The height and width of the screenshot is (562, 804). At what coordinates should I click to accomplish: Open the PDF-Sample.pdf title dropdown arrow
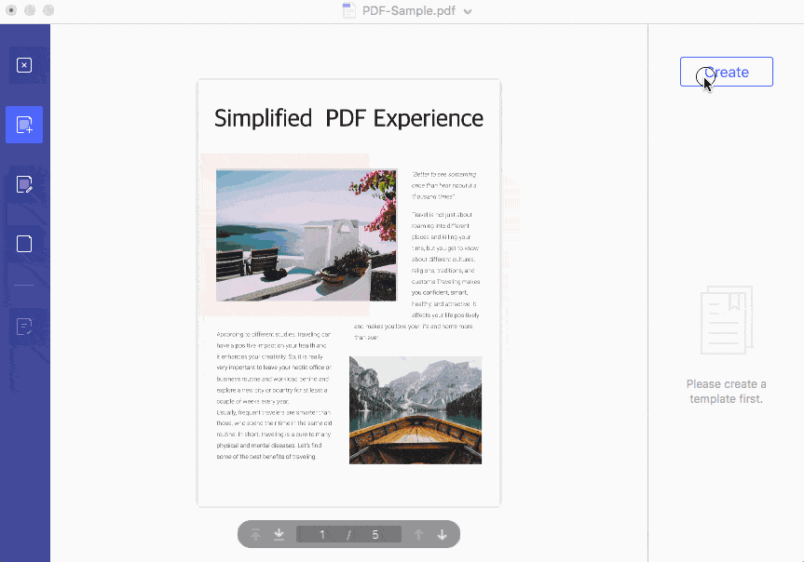pyautogui.click(x=468, y=11)
